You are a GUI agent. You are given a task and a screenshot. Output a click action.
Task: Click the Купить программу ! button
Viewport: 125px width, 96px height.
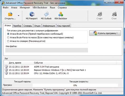tap(105, 33)
